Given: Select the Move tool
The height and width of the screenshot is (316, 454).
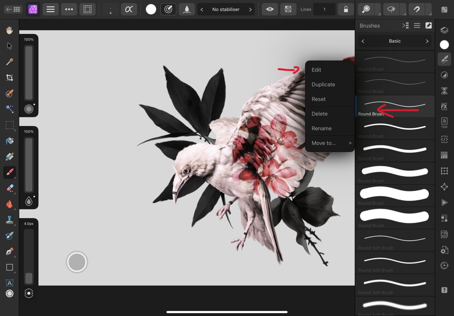Looking at the screenshot, I should click(x=9, y=46).
